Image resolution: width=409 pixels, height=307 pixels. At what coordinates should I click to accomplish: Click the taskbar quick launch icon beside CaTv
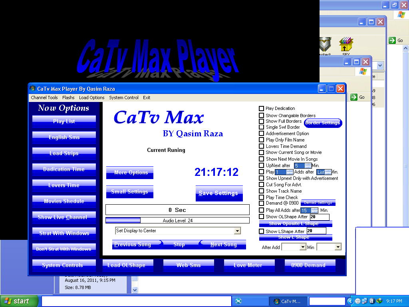point(238,301)
